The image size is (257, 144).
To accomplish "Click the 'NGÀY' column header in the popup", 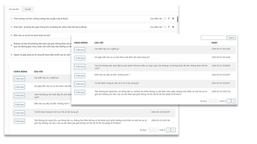I will [x=215, y=43].
